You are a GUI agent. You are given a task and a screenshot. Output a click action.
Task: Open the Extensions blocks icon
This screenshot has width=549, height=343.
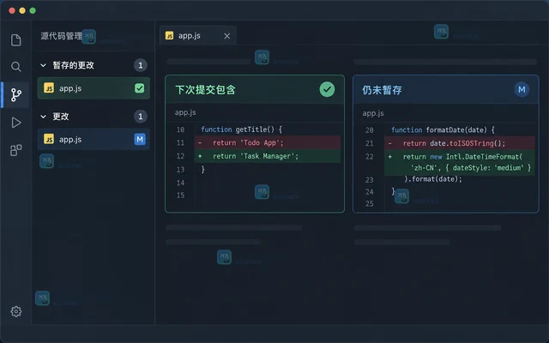[15, 150]
